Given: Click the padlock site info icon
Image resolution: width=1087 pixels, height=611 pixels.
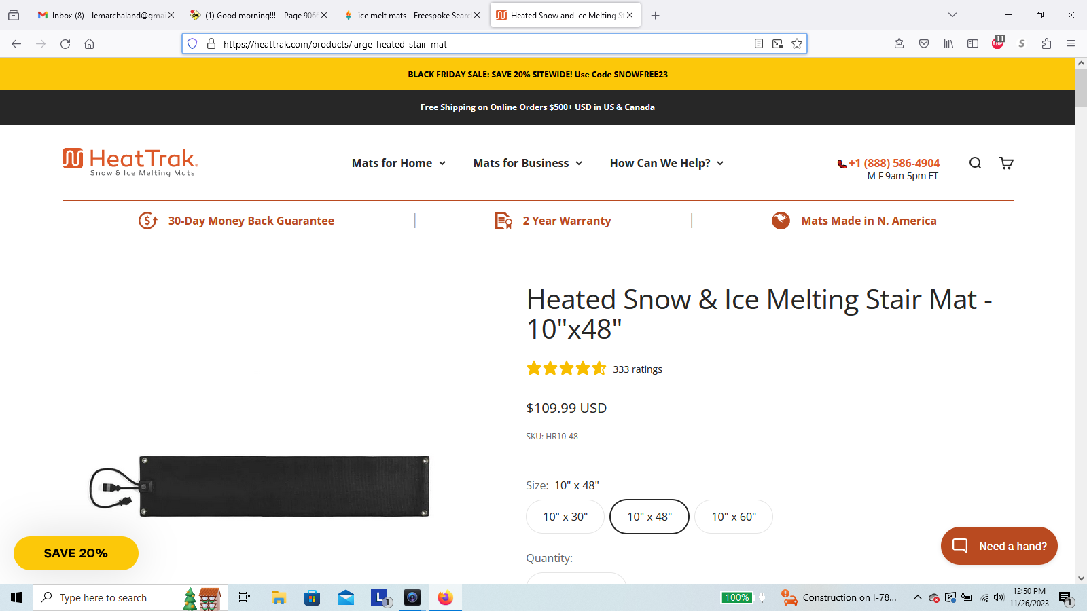Looking at the screenshot, I should tap(211, 44).
